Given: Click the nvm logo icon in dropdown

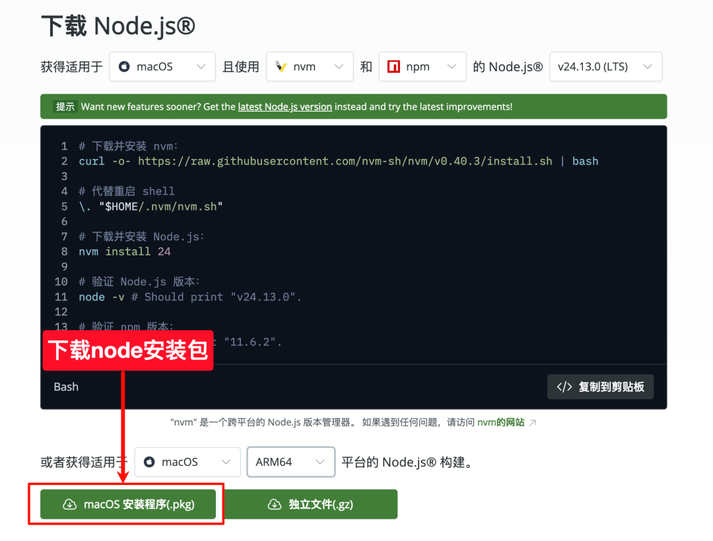Looking at the screenshot, I should [281, 67].
